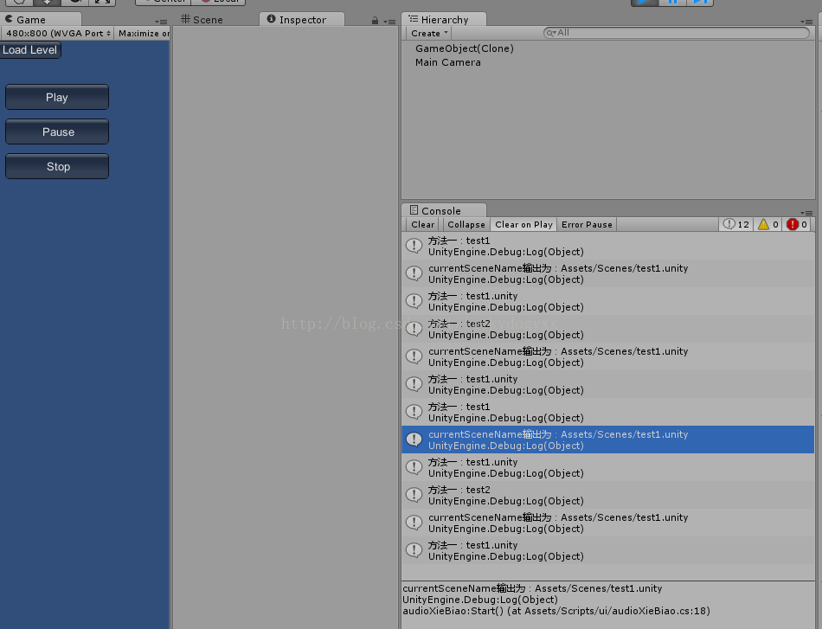The width and height of the screenshot is (822, 629).
Task: Toggle Error Pause in Console
Action: [587, 224]
